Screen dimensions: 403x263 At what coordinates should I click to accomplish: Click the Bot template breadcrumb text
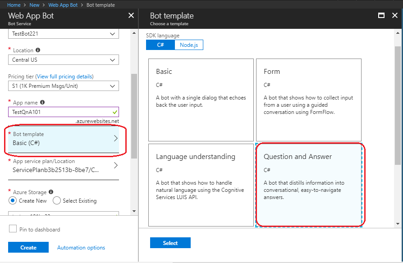(101, 5)
